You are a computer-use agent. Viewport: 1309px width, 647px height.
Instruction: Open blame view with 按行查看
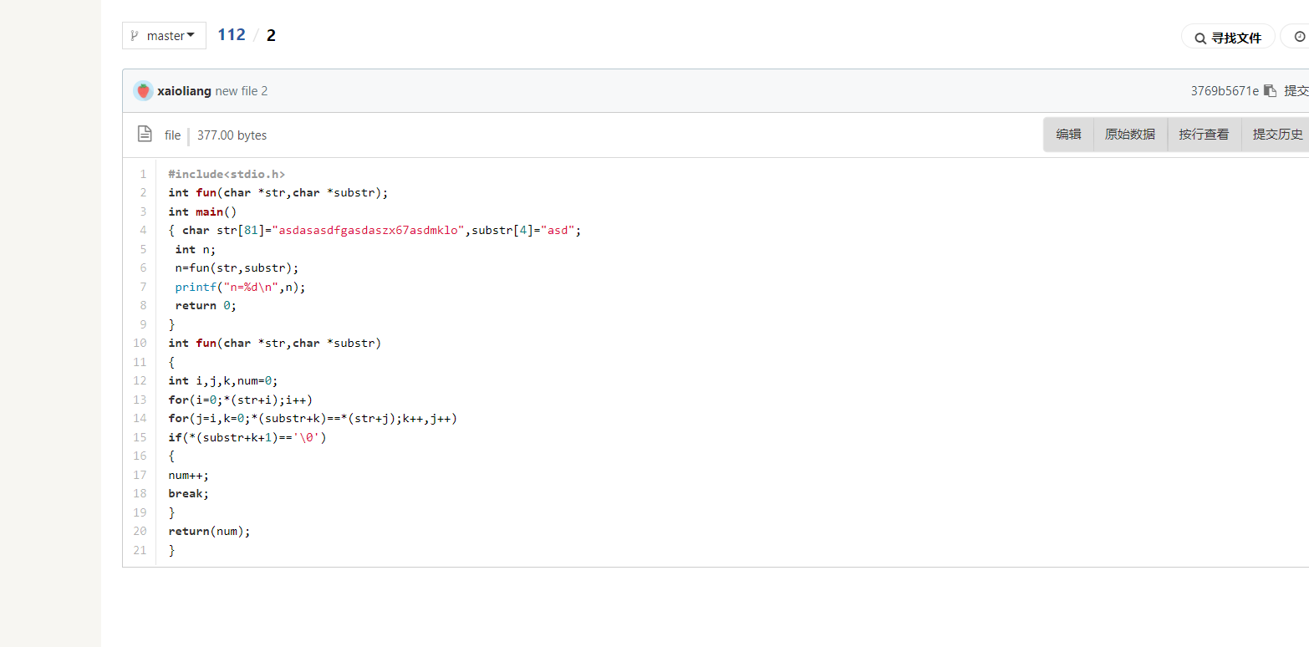click(x=1204, y=135)
